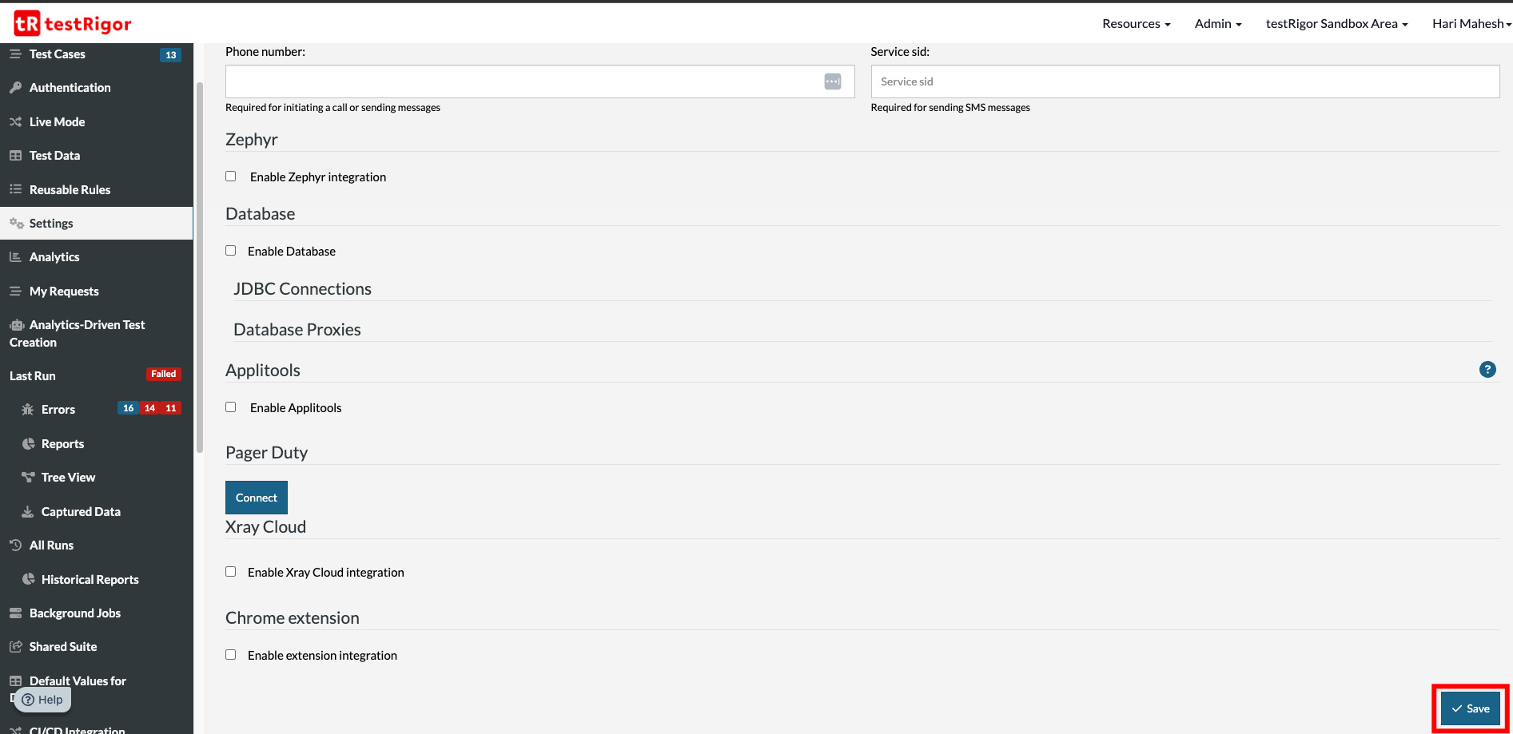Click the Analytics chart icon
The width and height of the screenshot is (1513, 734).
click(15, 256)
